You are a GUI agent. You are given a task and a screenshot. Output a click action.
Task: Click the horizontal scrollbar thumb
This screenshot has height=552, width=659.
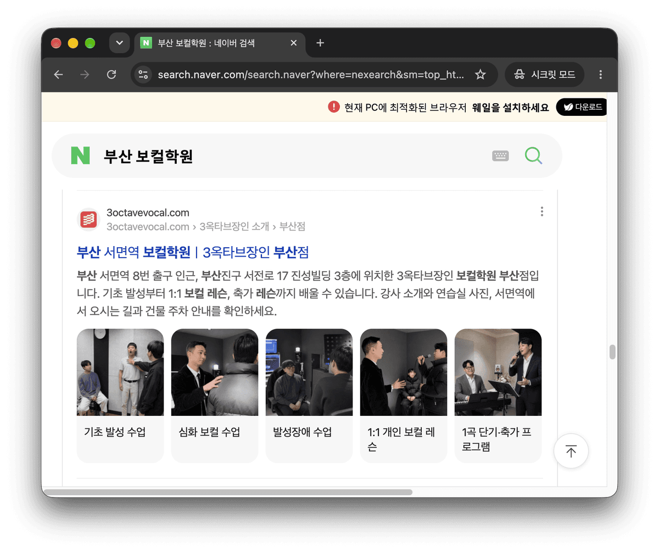click(x=227, y=492)
